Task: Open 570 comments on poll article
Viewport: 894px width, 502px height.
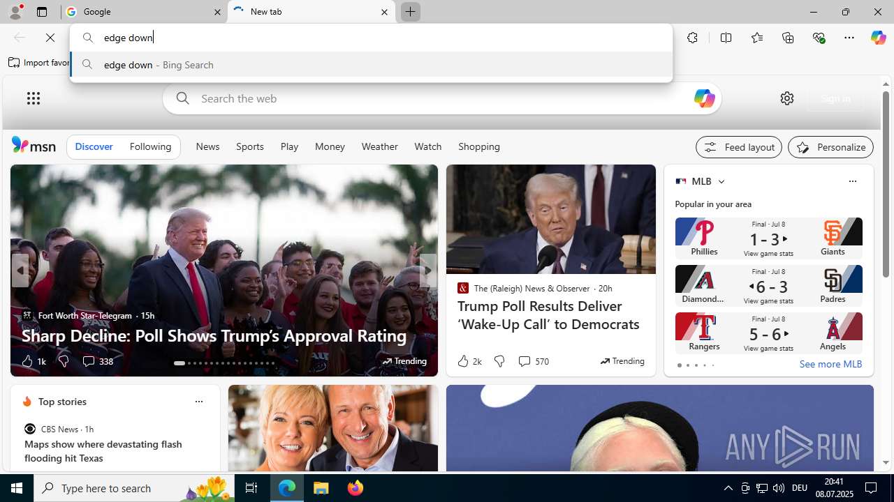Action: click(x=533, y=361)
